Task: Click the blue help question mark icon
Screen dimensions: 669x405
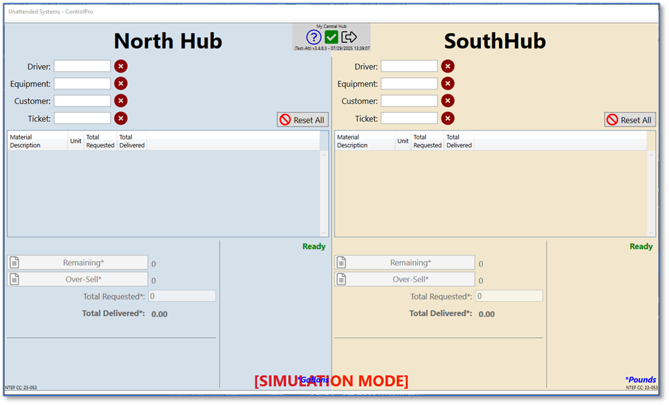Action: [314, 38]
